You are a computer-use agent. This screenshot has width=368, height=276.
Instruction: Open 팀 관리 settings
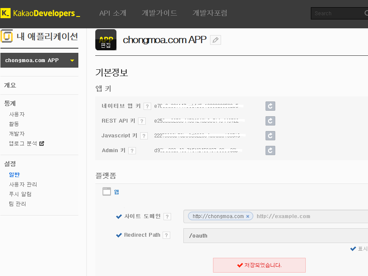17,204
